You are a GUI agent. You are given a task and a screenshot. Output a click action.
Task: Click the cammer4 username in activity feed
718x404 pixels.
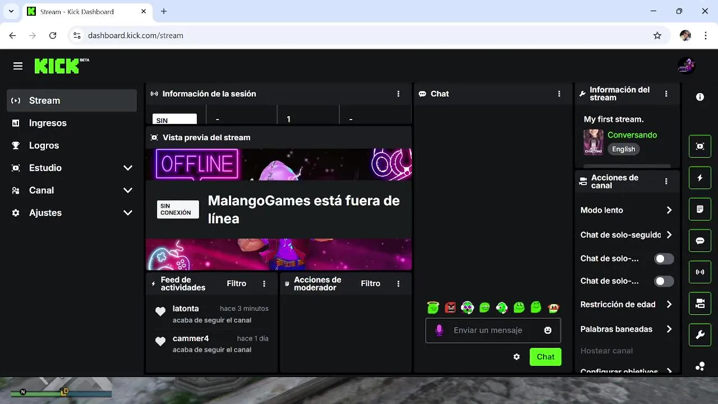191,338
